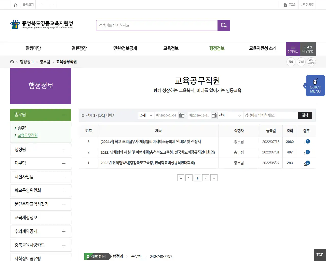Open the 전체 search category dropdown
Image resolution: width=326 pixels, height=261 pixels.
pos(230,115)
